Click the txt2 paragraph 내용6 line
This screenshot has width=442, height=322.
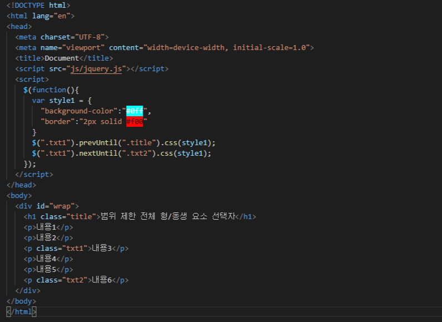(x=76, y=280)
